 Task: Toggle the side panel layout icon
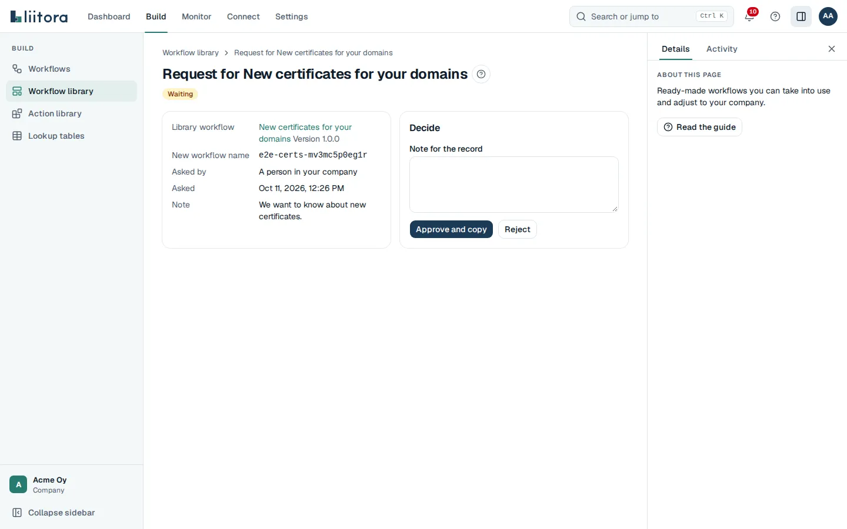pos(801,16)
